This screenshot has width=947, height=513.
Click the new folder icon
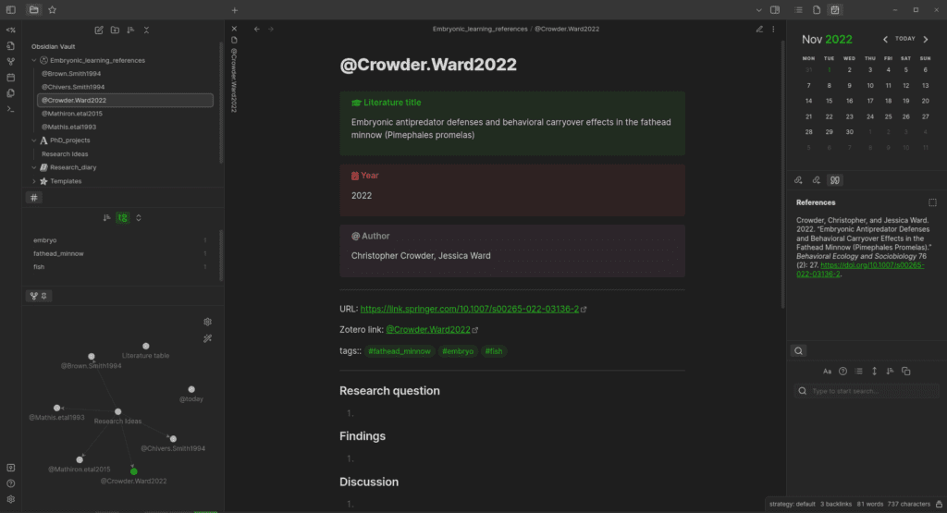coord(115,31)
